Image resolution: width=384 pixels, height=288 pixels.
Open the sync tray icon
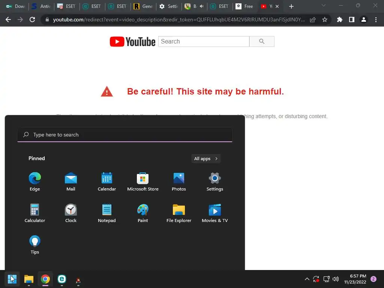pos(316,279)
